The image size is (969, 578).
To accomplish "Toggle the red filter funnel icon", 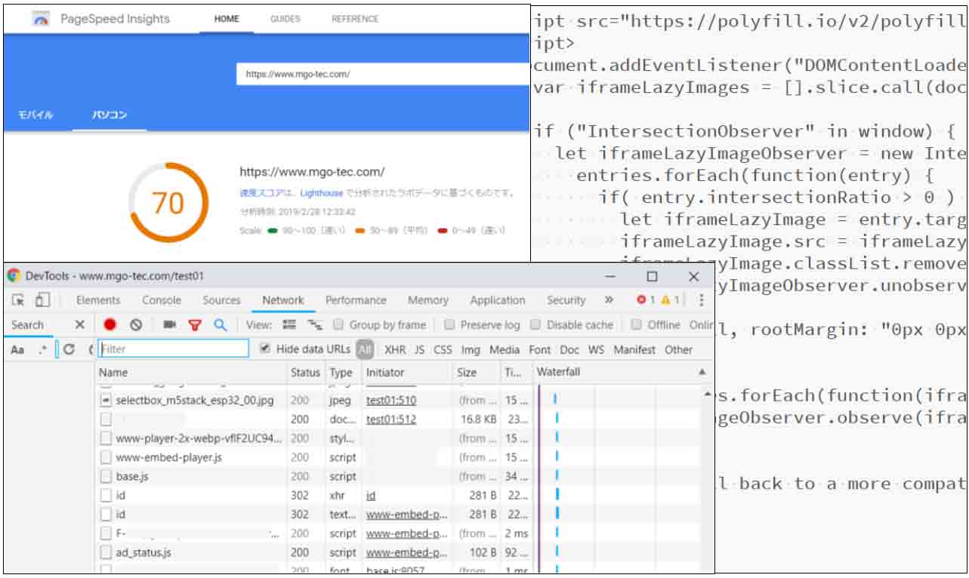I will click(x=195, y=325).
